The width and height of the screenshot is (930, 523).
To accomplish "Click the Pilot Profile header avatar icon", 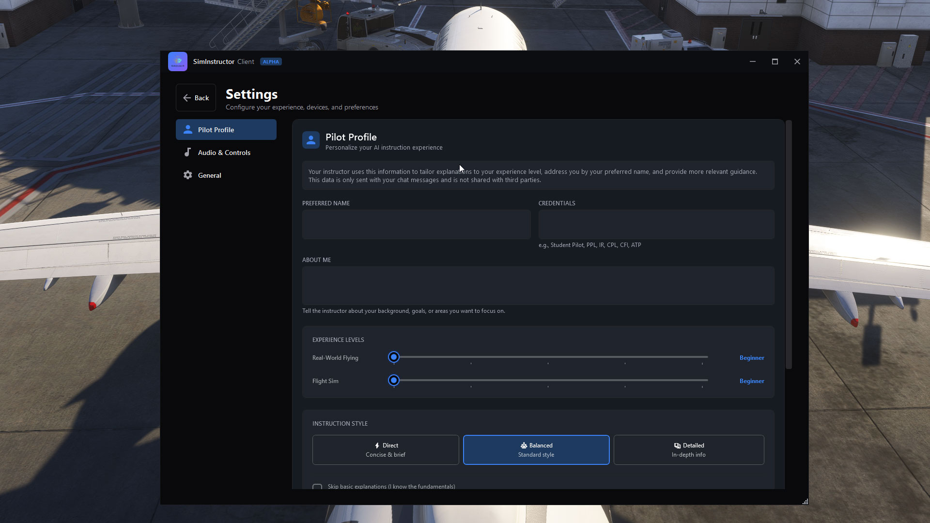I will click(311, 140).
